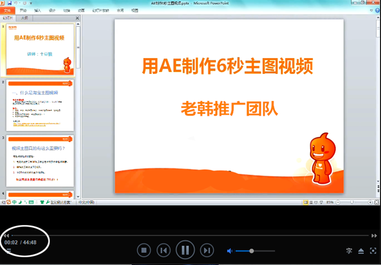Switch to the 审阅 review tab
Screen dimensions: 381x265
click(120, 10)
